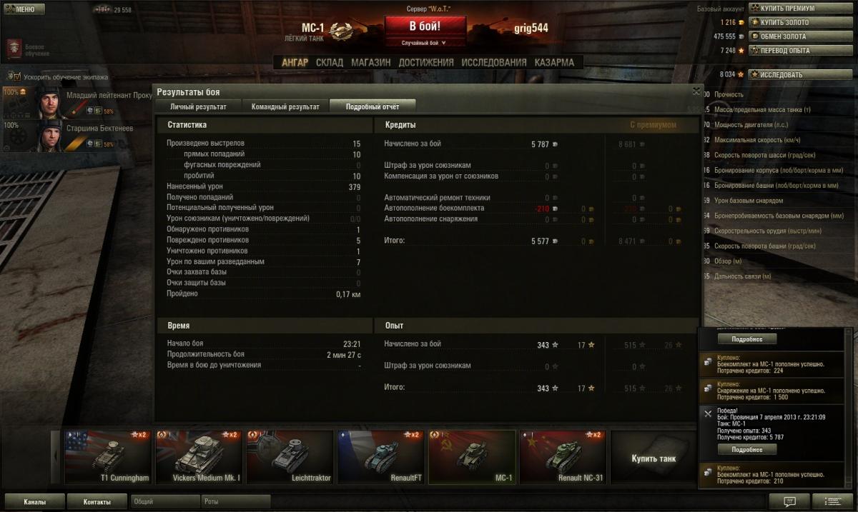The image size is (858, 512).
Task: Expand the Случайный бой battle type dropdown
Action: (425, 43)
